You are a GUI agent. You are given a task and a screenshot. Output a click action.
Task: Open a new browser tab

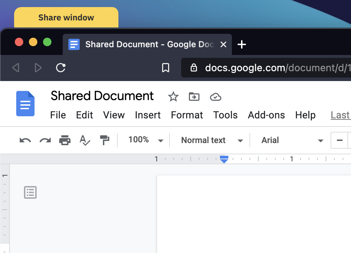242,44
